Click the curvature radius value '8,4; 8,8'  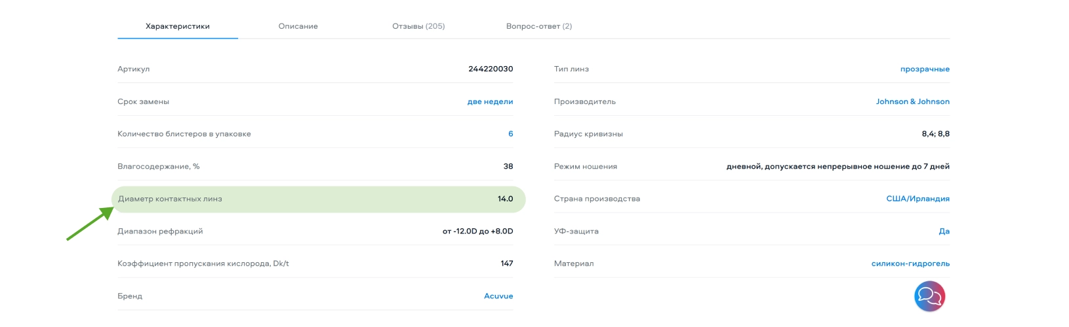(936, 133)
